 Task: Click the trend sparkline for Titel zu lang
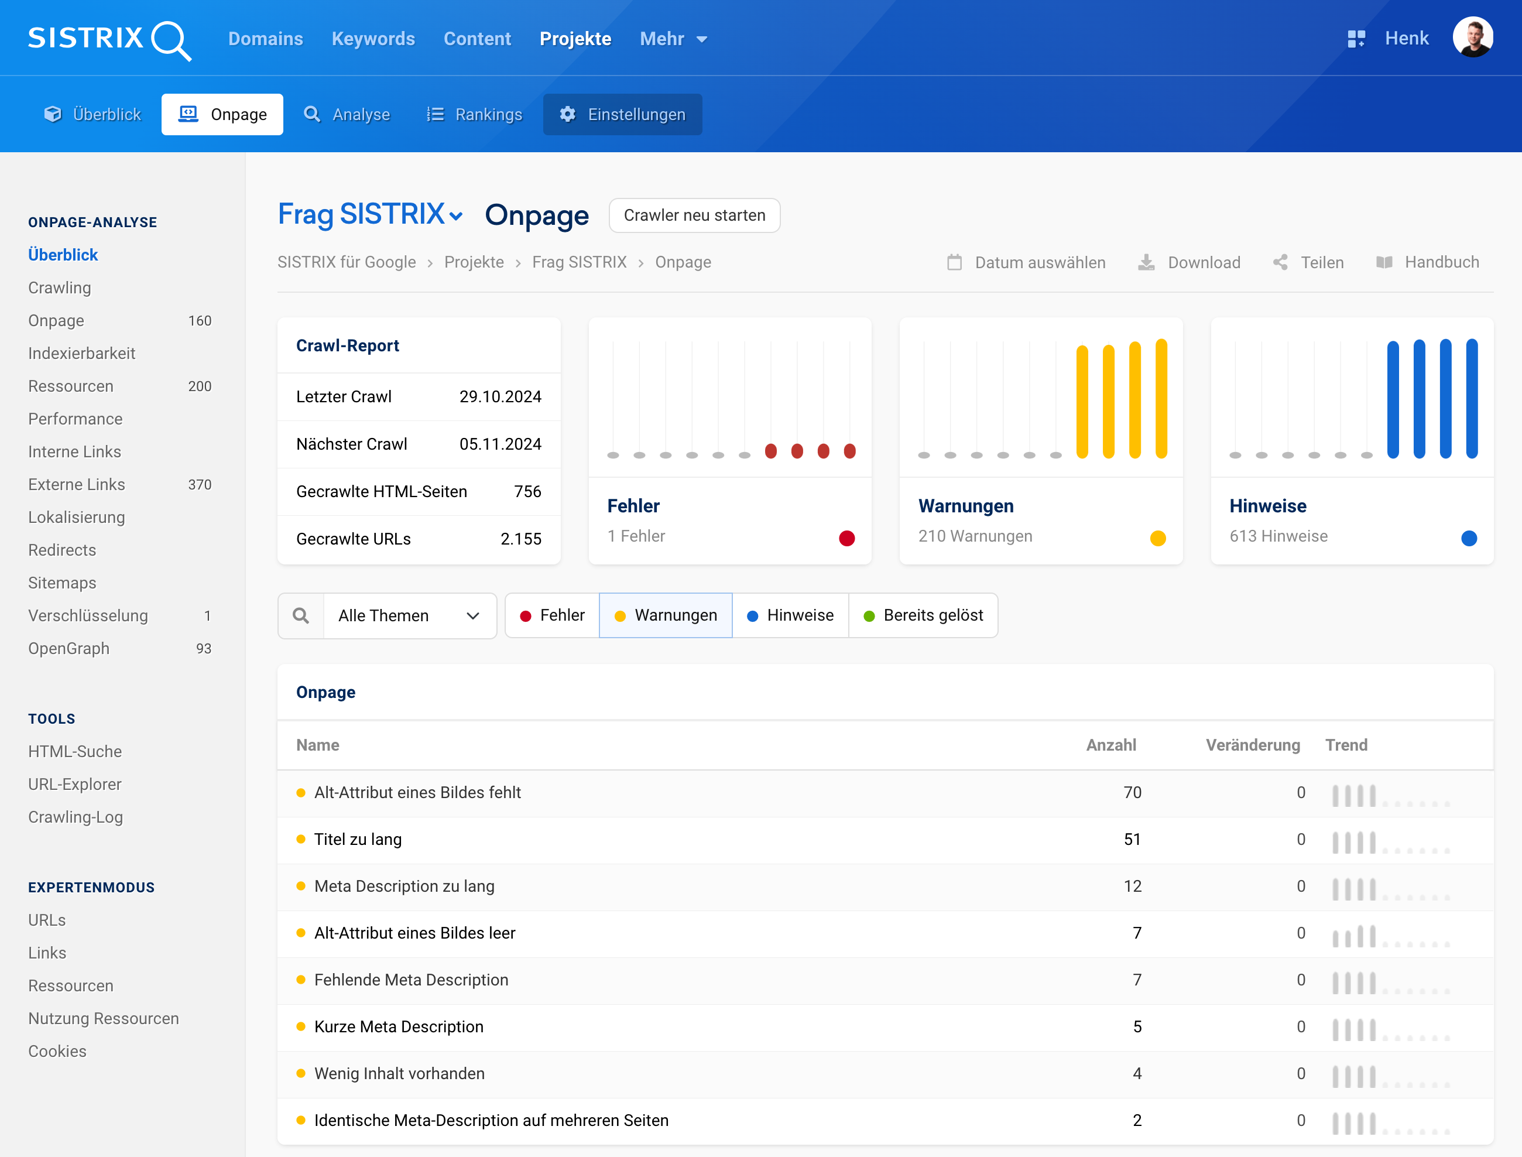1390,842
